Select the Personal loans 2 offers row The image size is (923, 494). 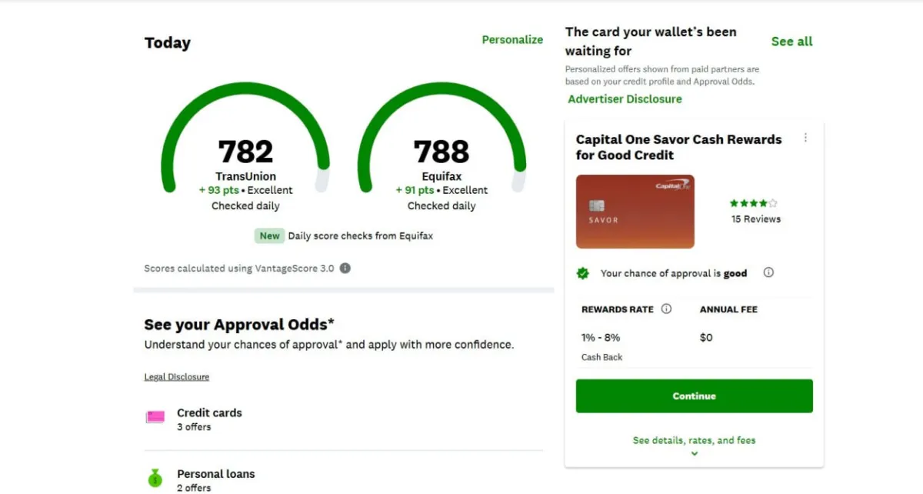[x=343, y=477]
